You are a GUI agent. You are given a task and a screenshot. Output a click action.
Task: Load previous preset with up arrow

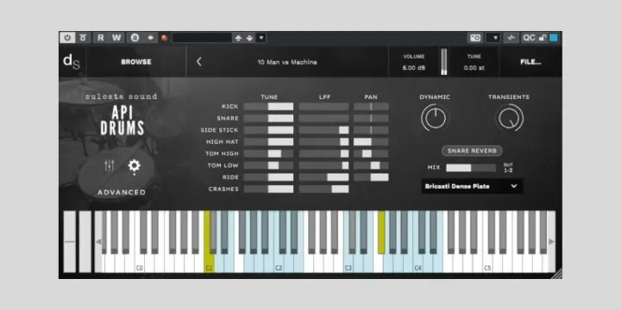pyautogui.click(x=238, y=38)
